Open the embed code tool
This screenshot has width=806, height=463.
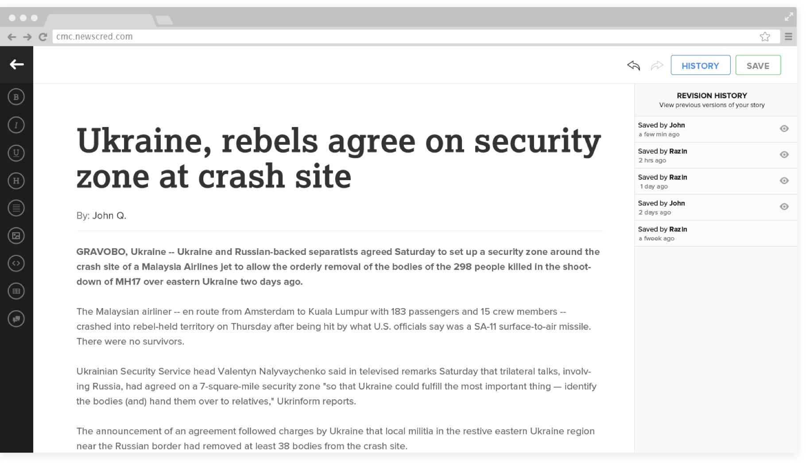[x=16, y=263]
